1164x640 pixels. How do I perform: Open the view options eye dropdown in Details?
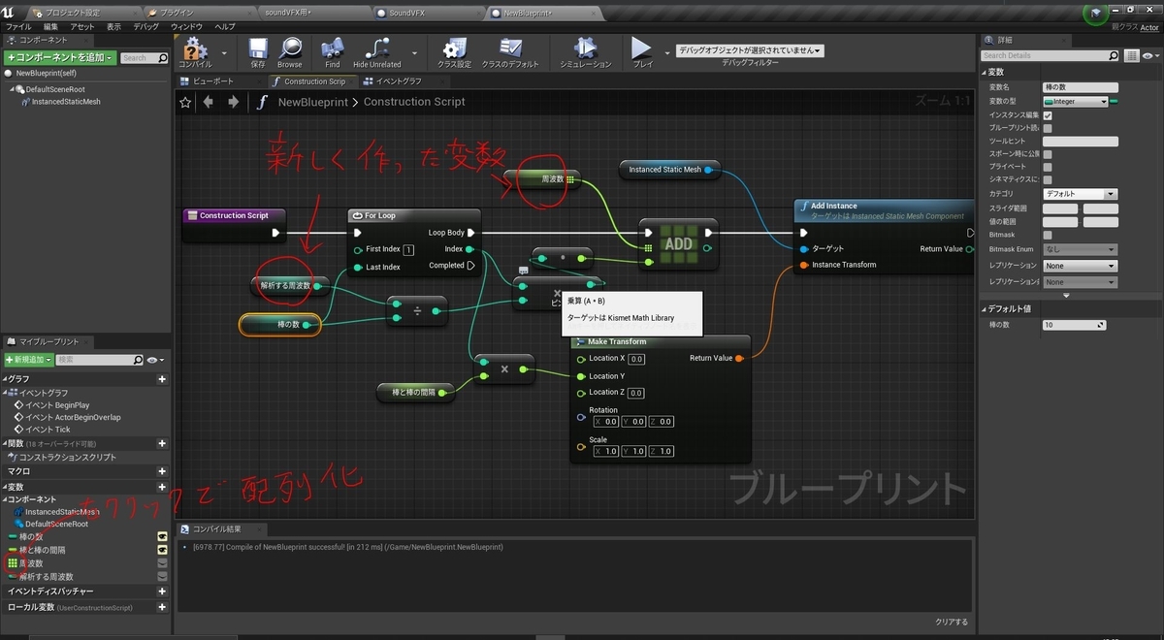pyautogui.click(x=1150, y=55)
